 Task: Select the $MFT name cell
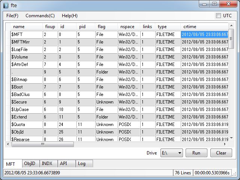point(27,34)
